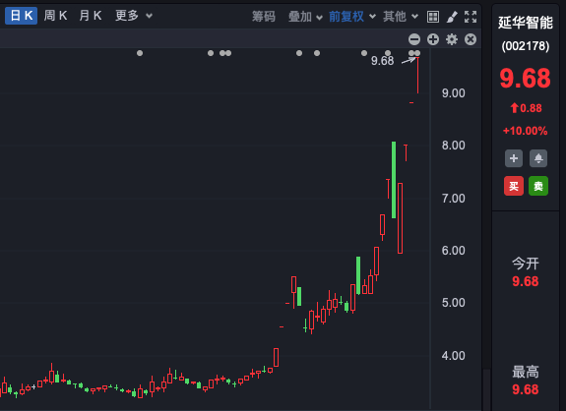This screenshot has width=566, height=411.
Task: Click the tall green candlestick near 8.00
Action: pos(394,180)
